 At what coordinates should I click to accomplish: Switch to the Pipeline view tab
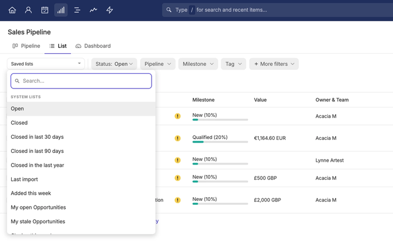point(26,46)
